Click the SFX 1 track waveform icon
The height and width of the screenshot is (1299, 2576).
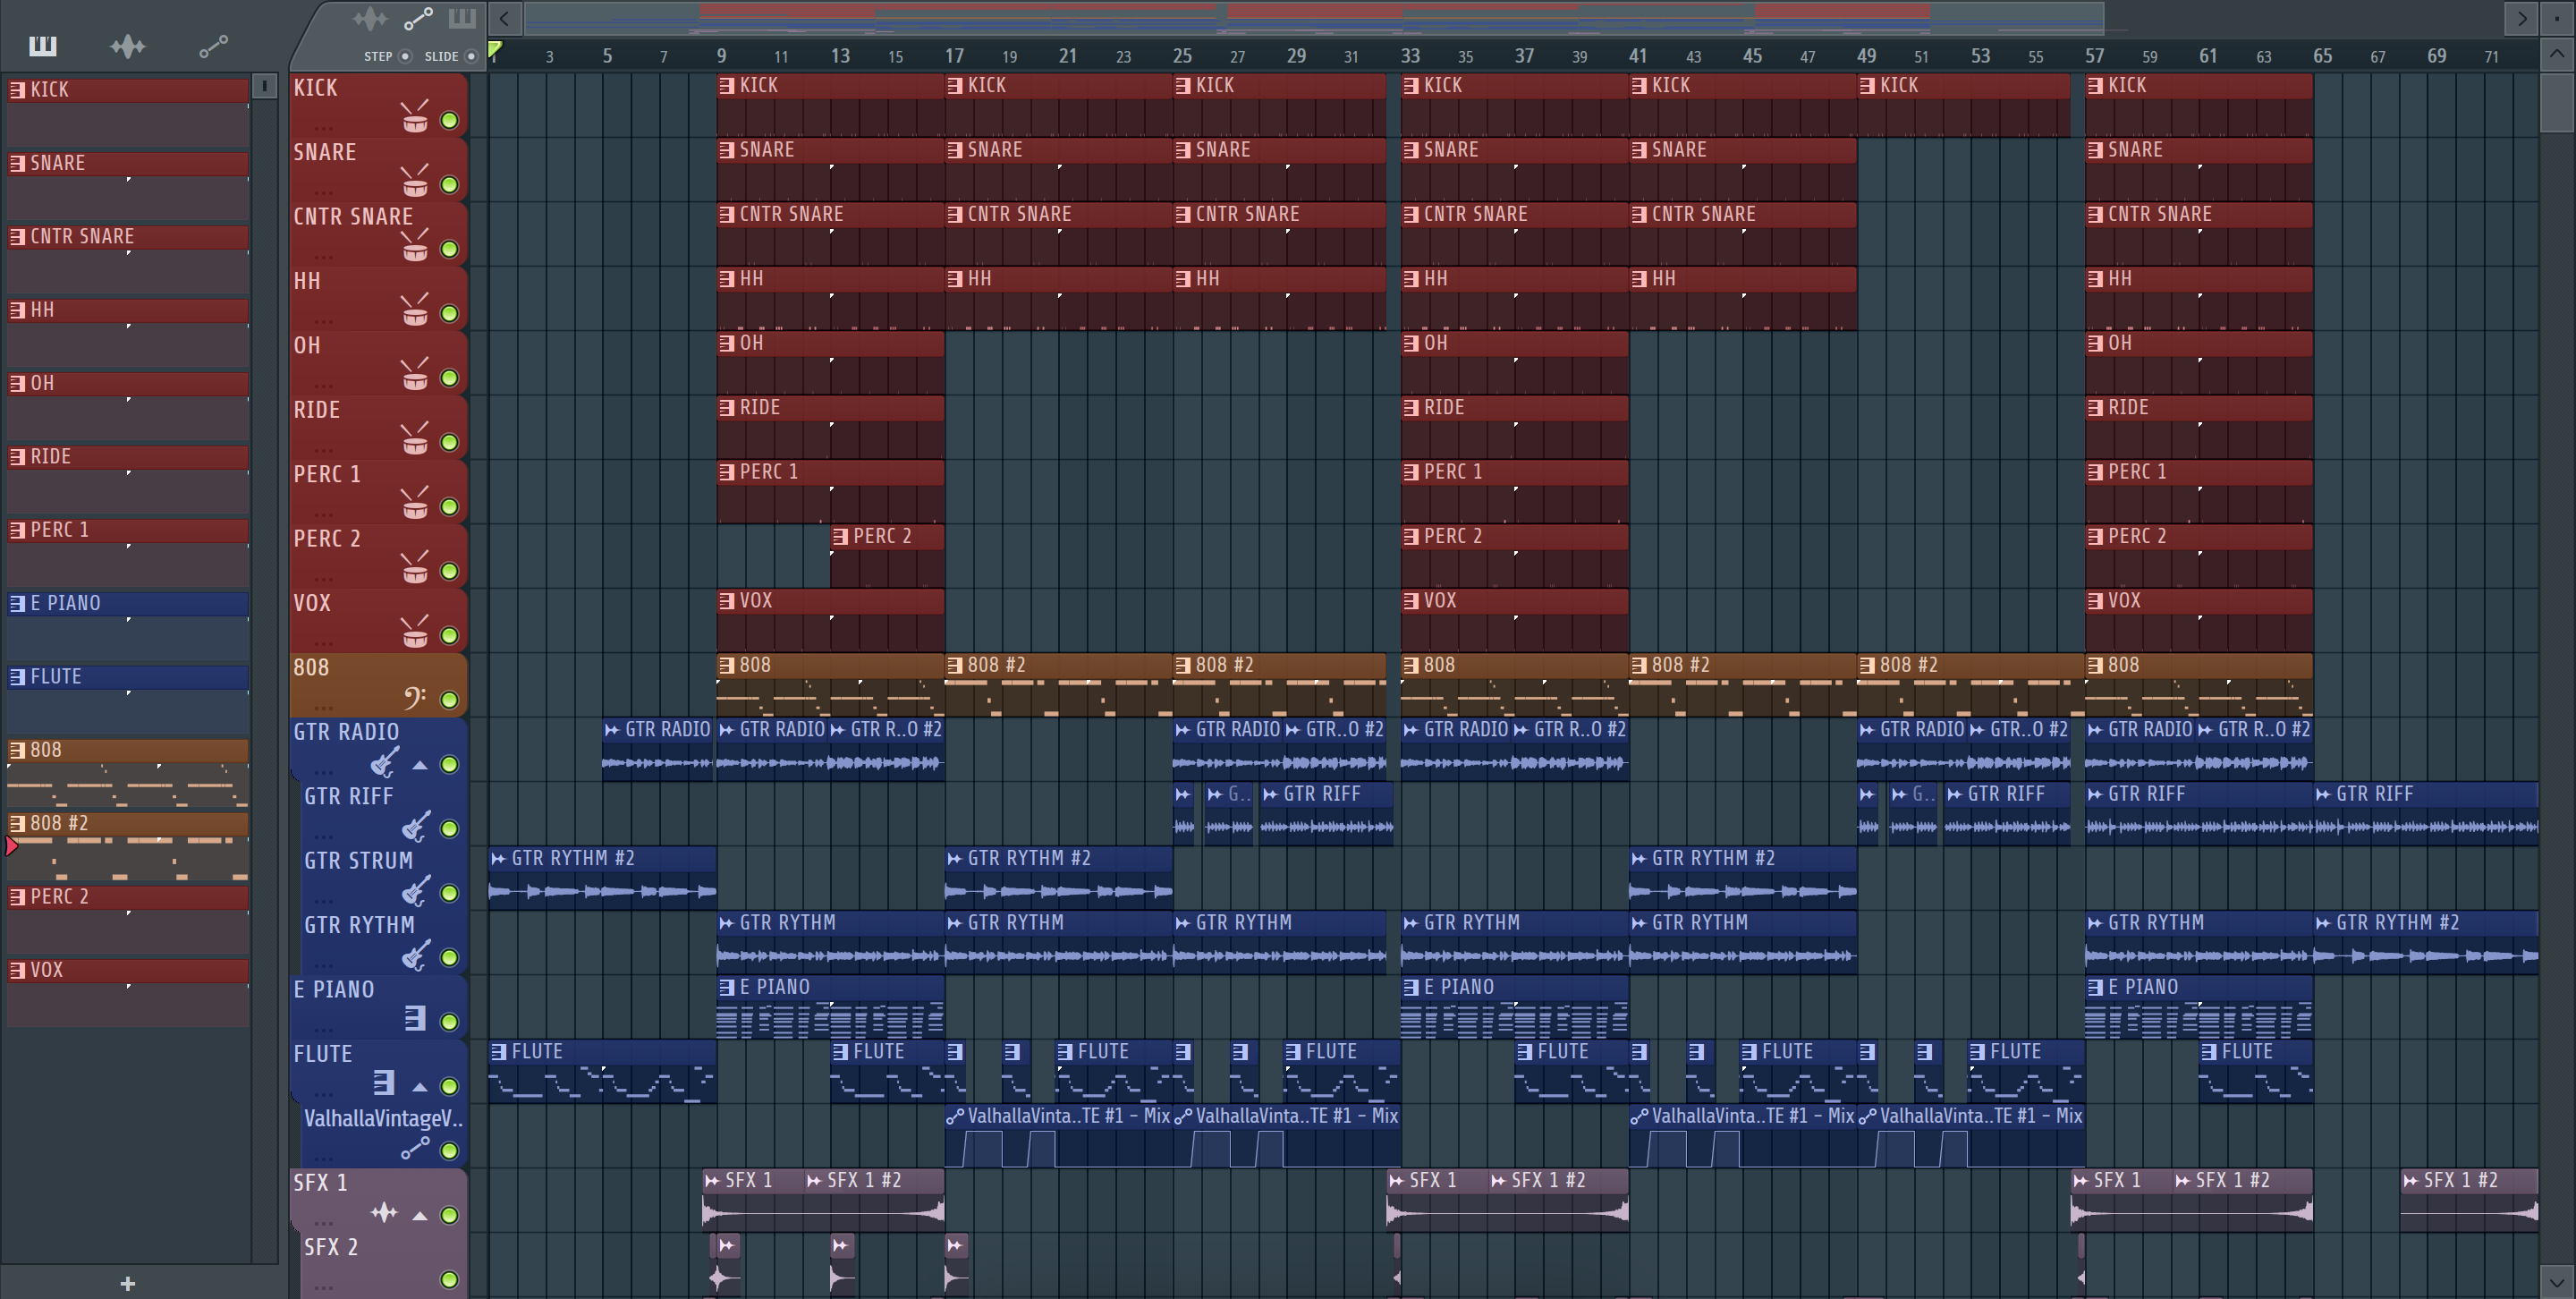(384, 1213)
